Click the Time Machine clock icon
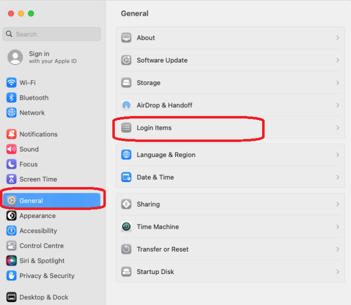The width and height of the screenshot is (351, 305). click(126, 227)
